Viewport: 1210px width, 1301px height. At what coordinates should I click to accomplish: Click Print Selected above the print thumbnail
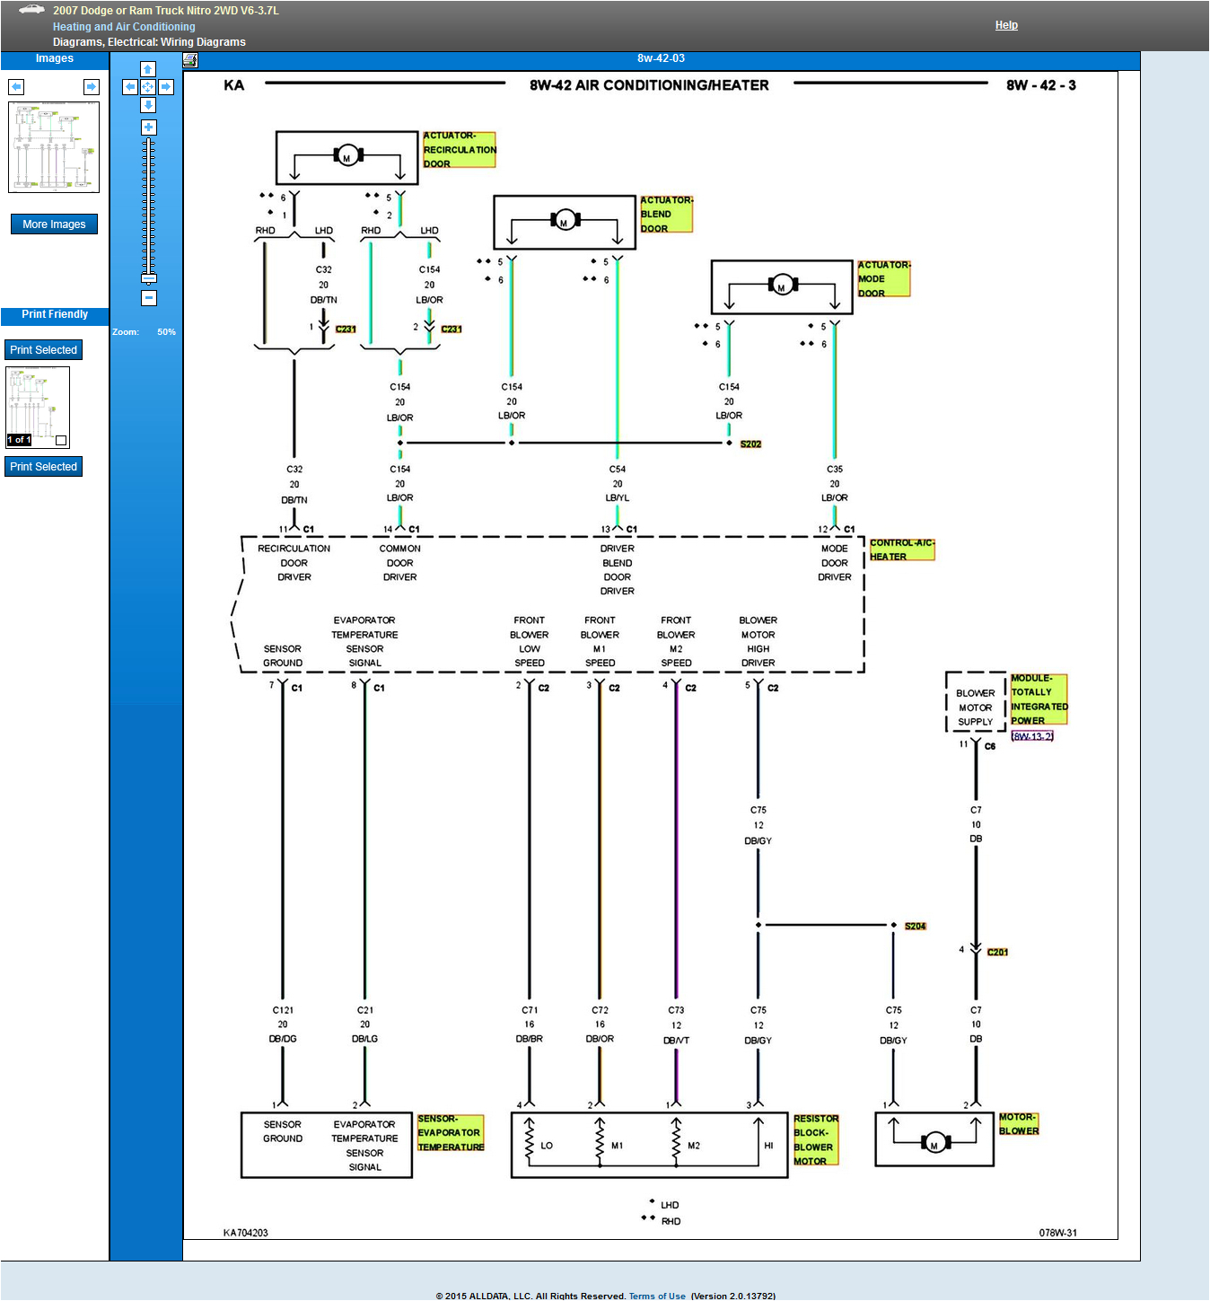coord(43,350)
